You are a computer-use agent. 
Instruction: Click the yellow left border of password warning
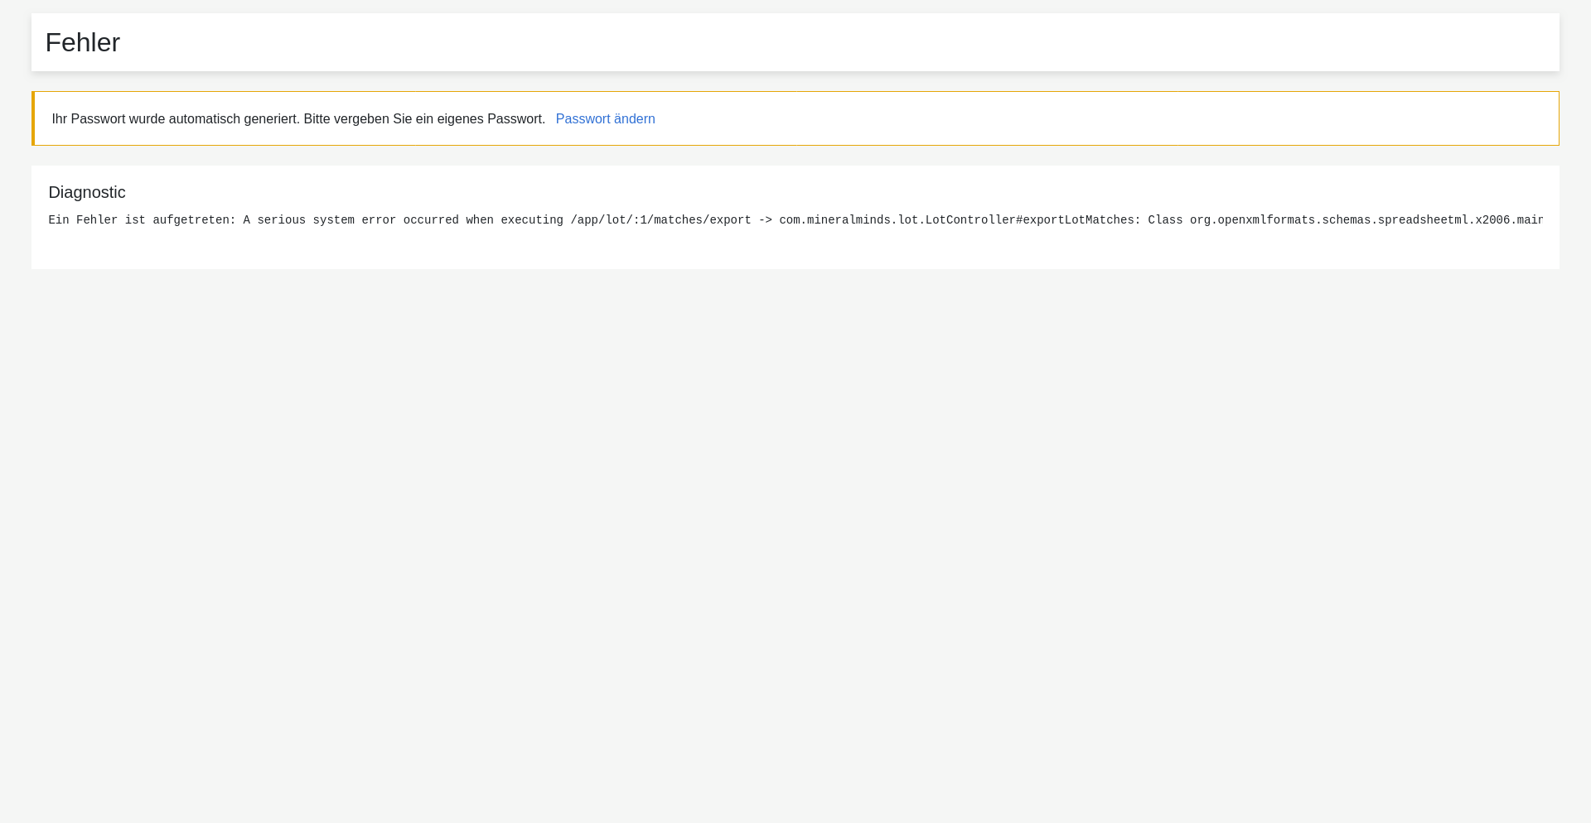pyautogui.click(x=33, y=118)
